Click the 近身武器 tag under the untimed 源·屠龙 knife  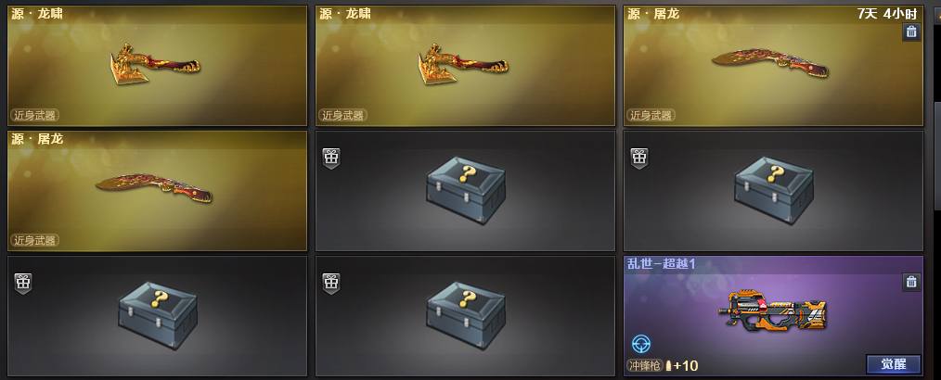point(35,240)
